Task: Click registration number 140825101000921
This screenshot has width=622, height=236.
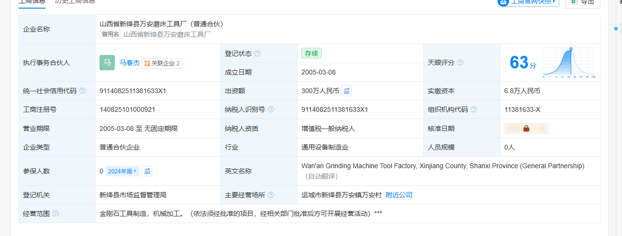Action: pos(127,109)
